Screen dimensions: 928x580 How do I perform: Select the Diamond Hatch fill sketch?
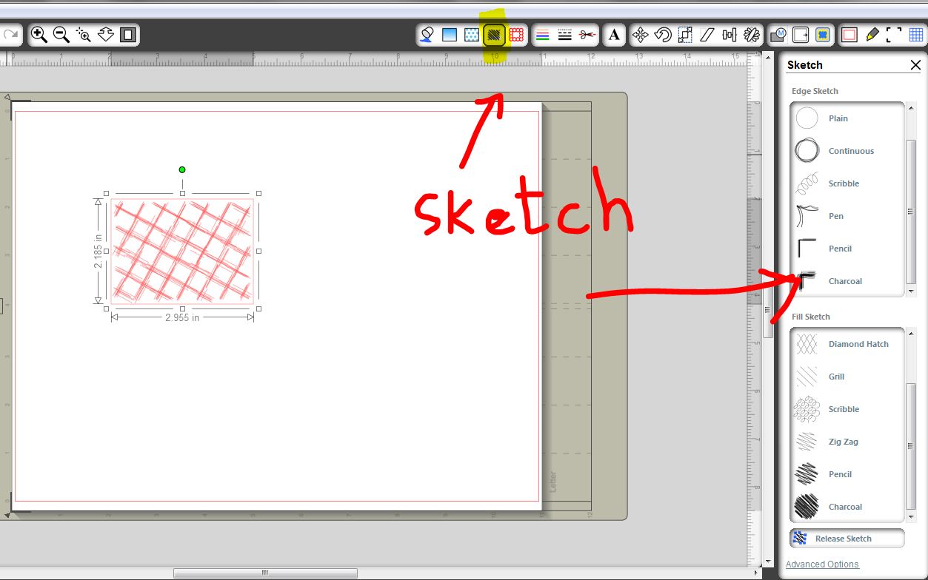(858, 344)
